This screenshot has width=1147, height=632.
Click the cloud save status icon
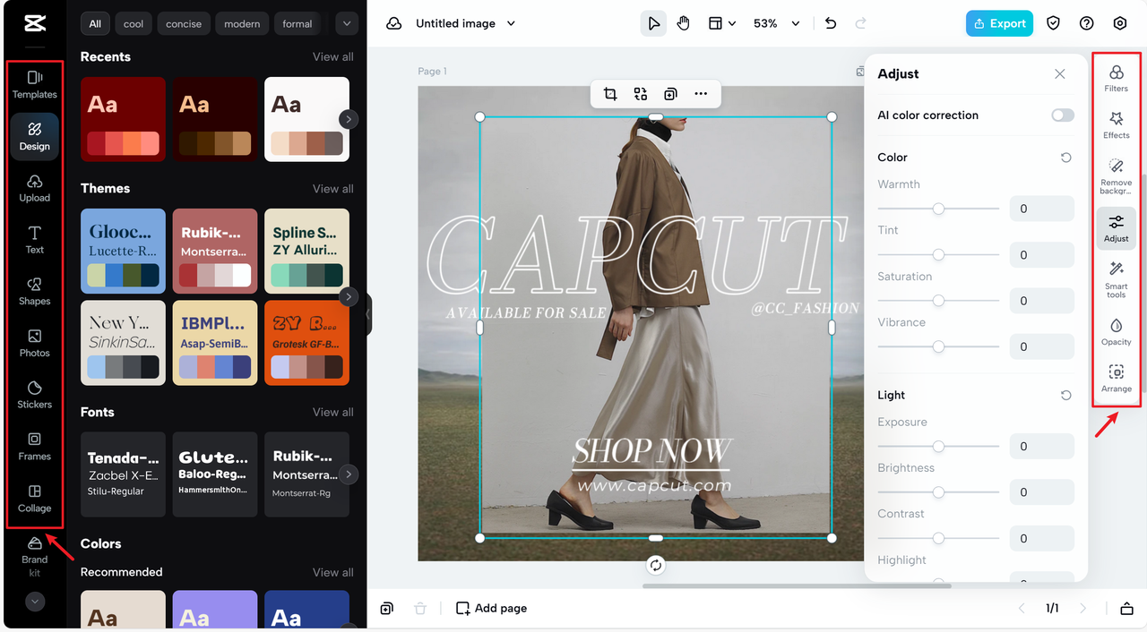(x=393, y=23)
